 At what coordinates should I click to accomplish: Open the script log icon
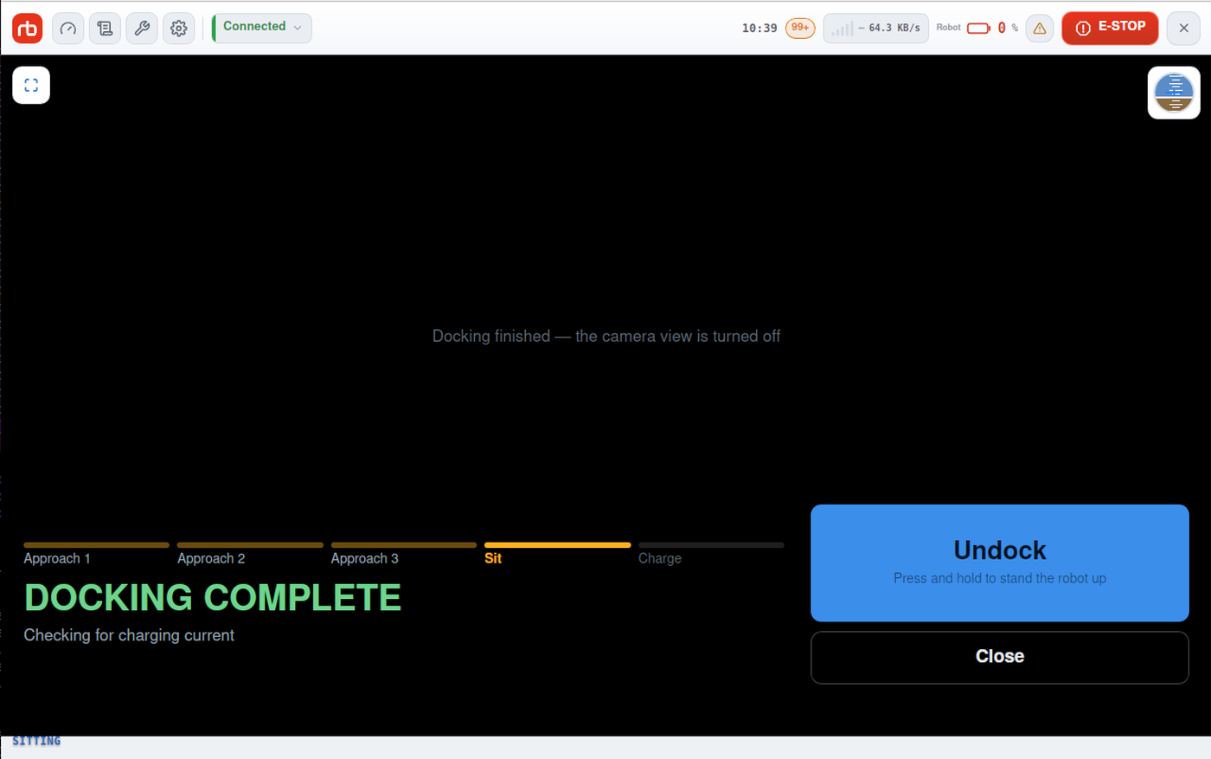105,29
